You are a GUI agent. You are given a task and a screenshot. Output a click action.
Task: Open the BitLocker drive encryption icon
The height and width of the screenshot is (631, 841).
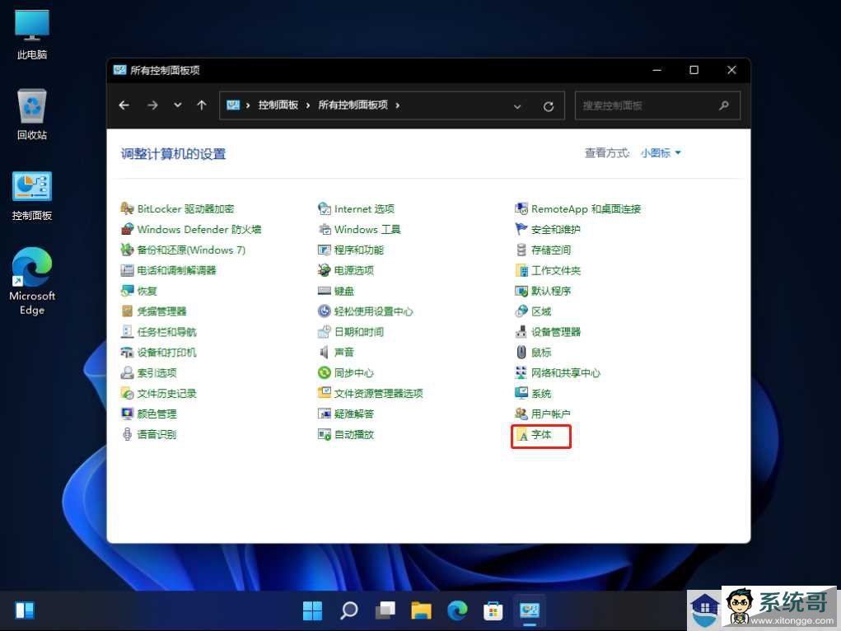point(127,208)
